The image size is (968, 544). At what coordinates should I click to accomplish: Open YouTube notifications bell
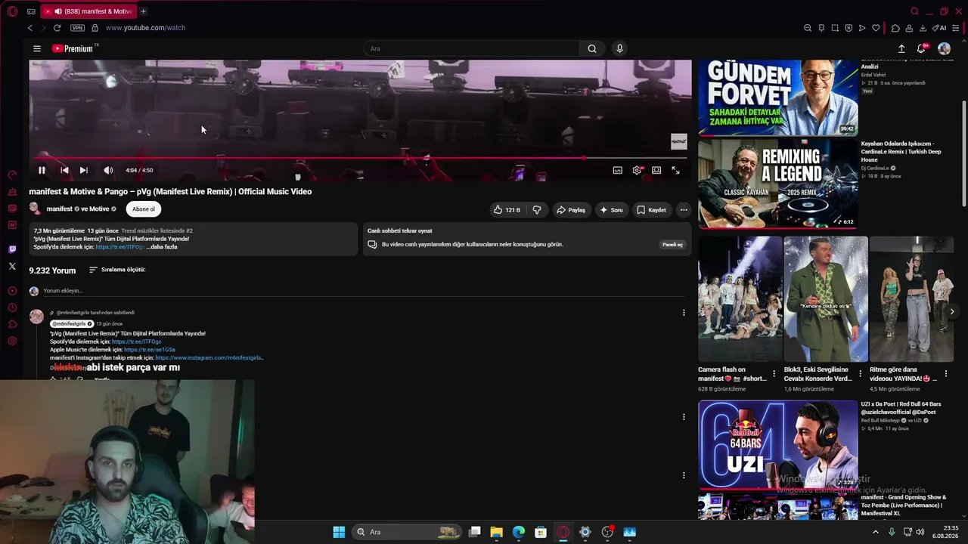point(921,48)
